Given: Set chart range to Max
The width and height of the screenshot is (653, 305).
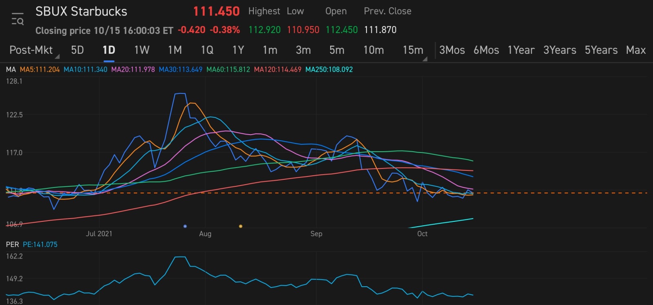Looking at the screenshot, I should (636, 50).
